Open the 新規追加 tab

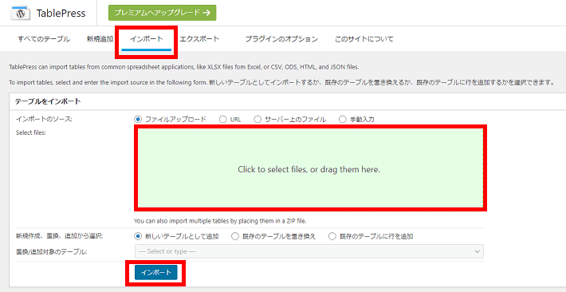(x=100, y=39)
